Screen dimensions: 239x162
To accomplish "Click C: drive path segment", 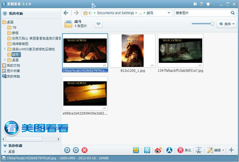I will 90,13.
